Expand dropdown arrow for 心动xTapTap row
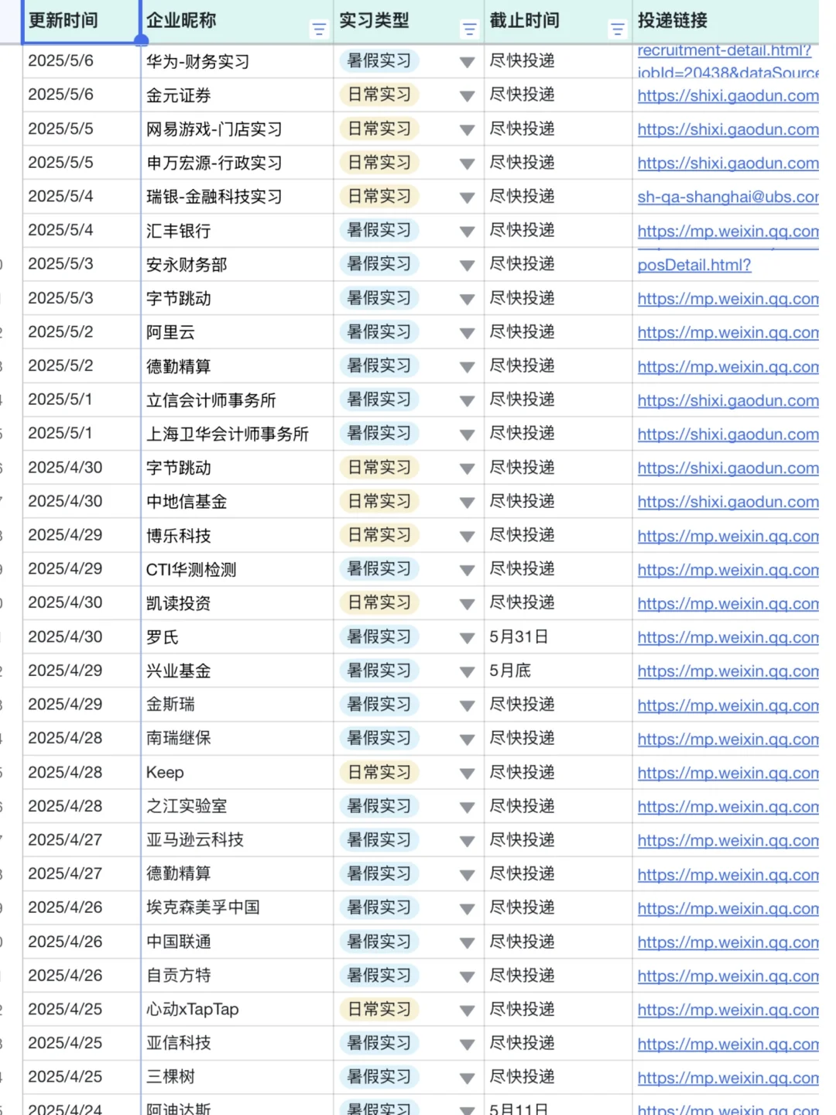This screenshot has height=1115, width=836. [x=467, y=1010]
